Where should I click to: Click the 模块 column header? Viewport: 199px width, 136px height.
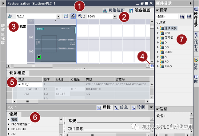tap(30, 79)
